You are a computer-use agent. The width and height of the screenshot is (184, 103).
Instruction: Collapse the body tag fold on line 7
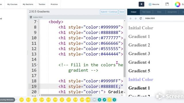pos(37,22)
